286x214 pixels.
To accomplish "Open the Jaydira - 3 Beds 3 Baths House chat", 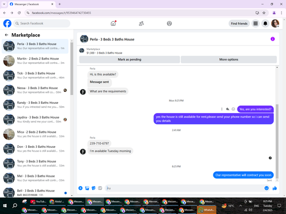I will point(35,119).
